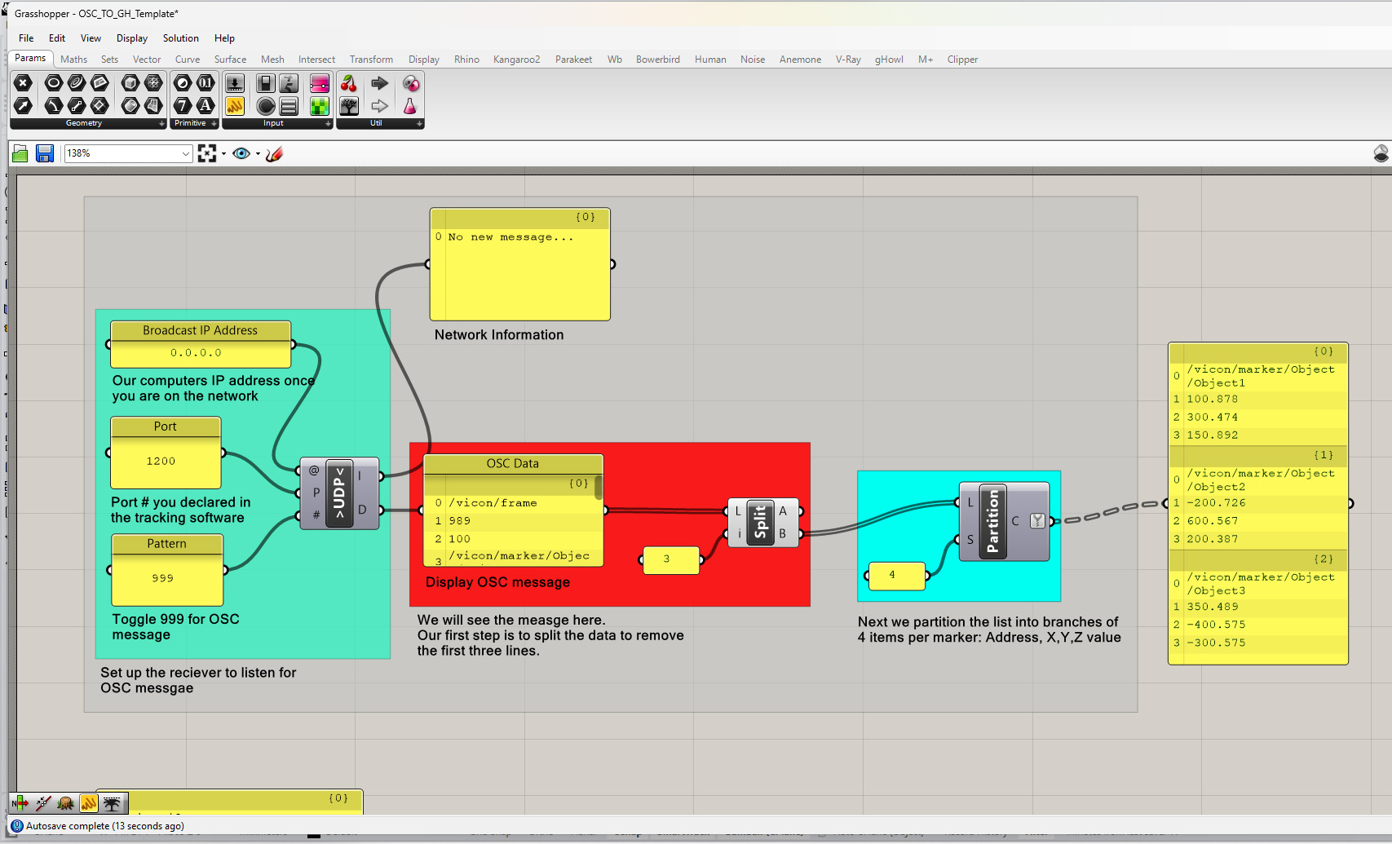This screenshot has width=1392, height=844.
Task: Open the 138% zoom level dropdown
Action: [185, 153]
